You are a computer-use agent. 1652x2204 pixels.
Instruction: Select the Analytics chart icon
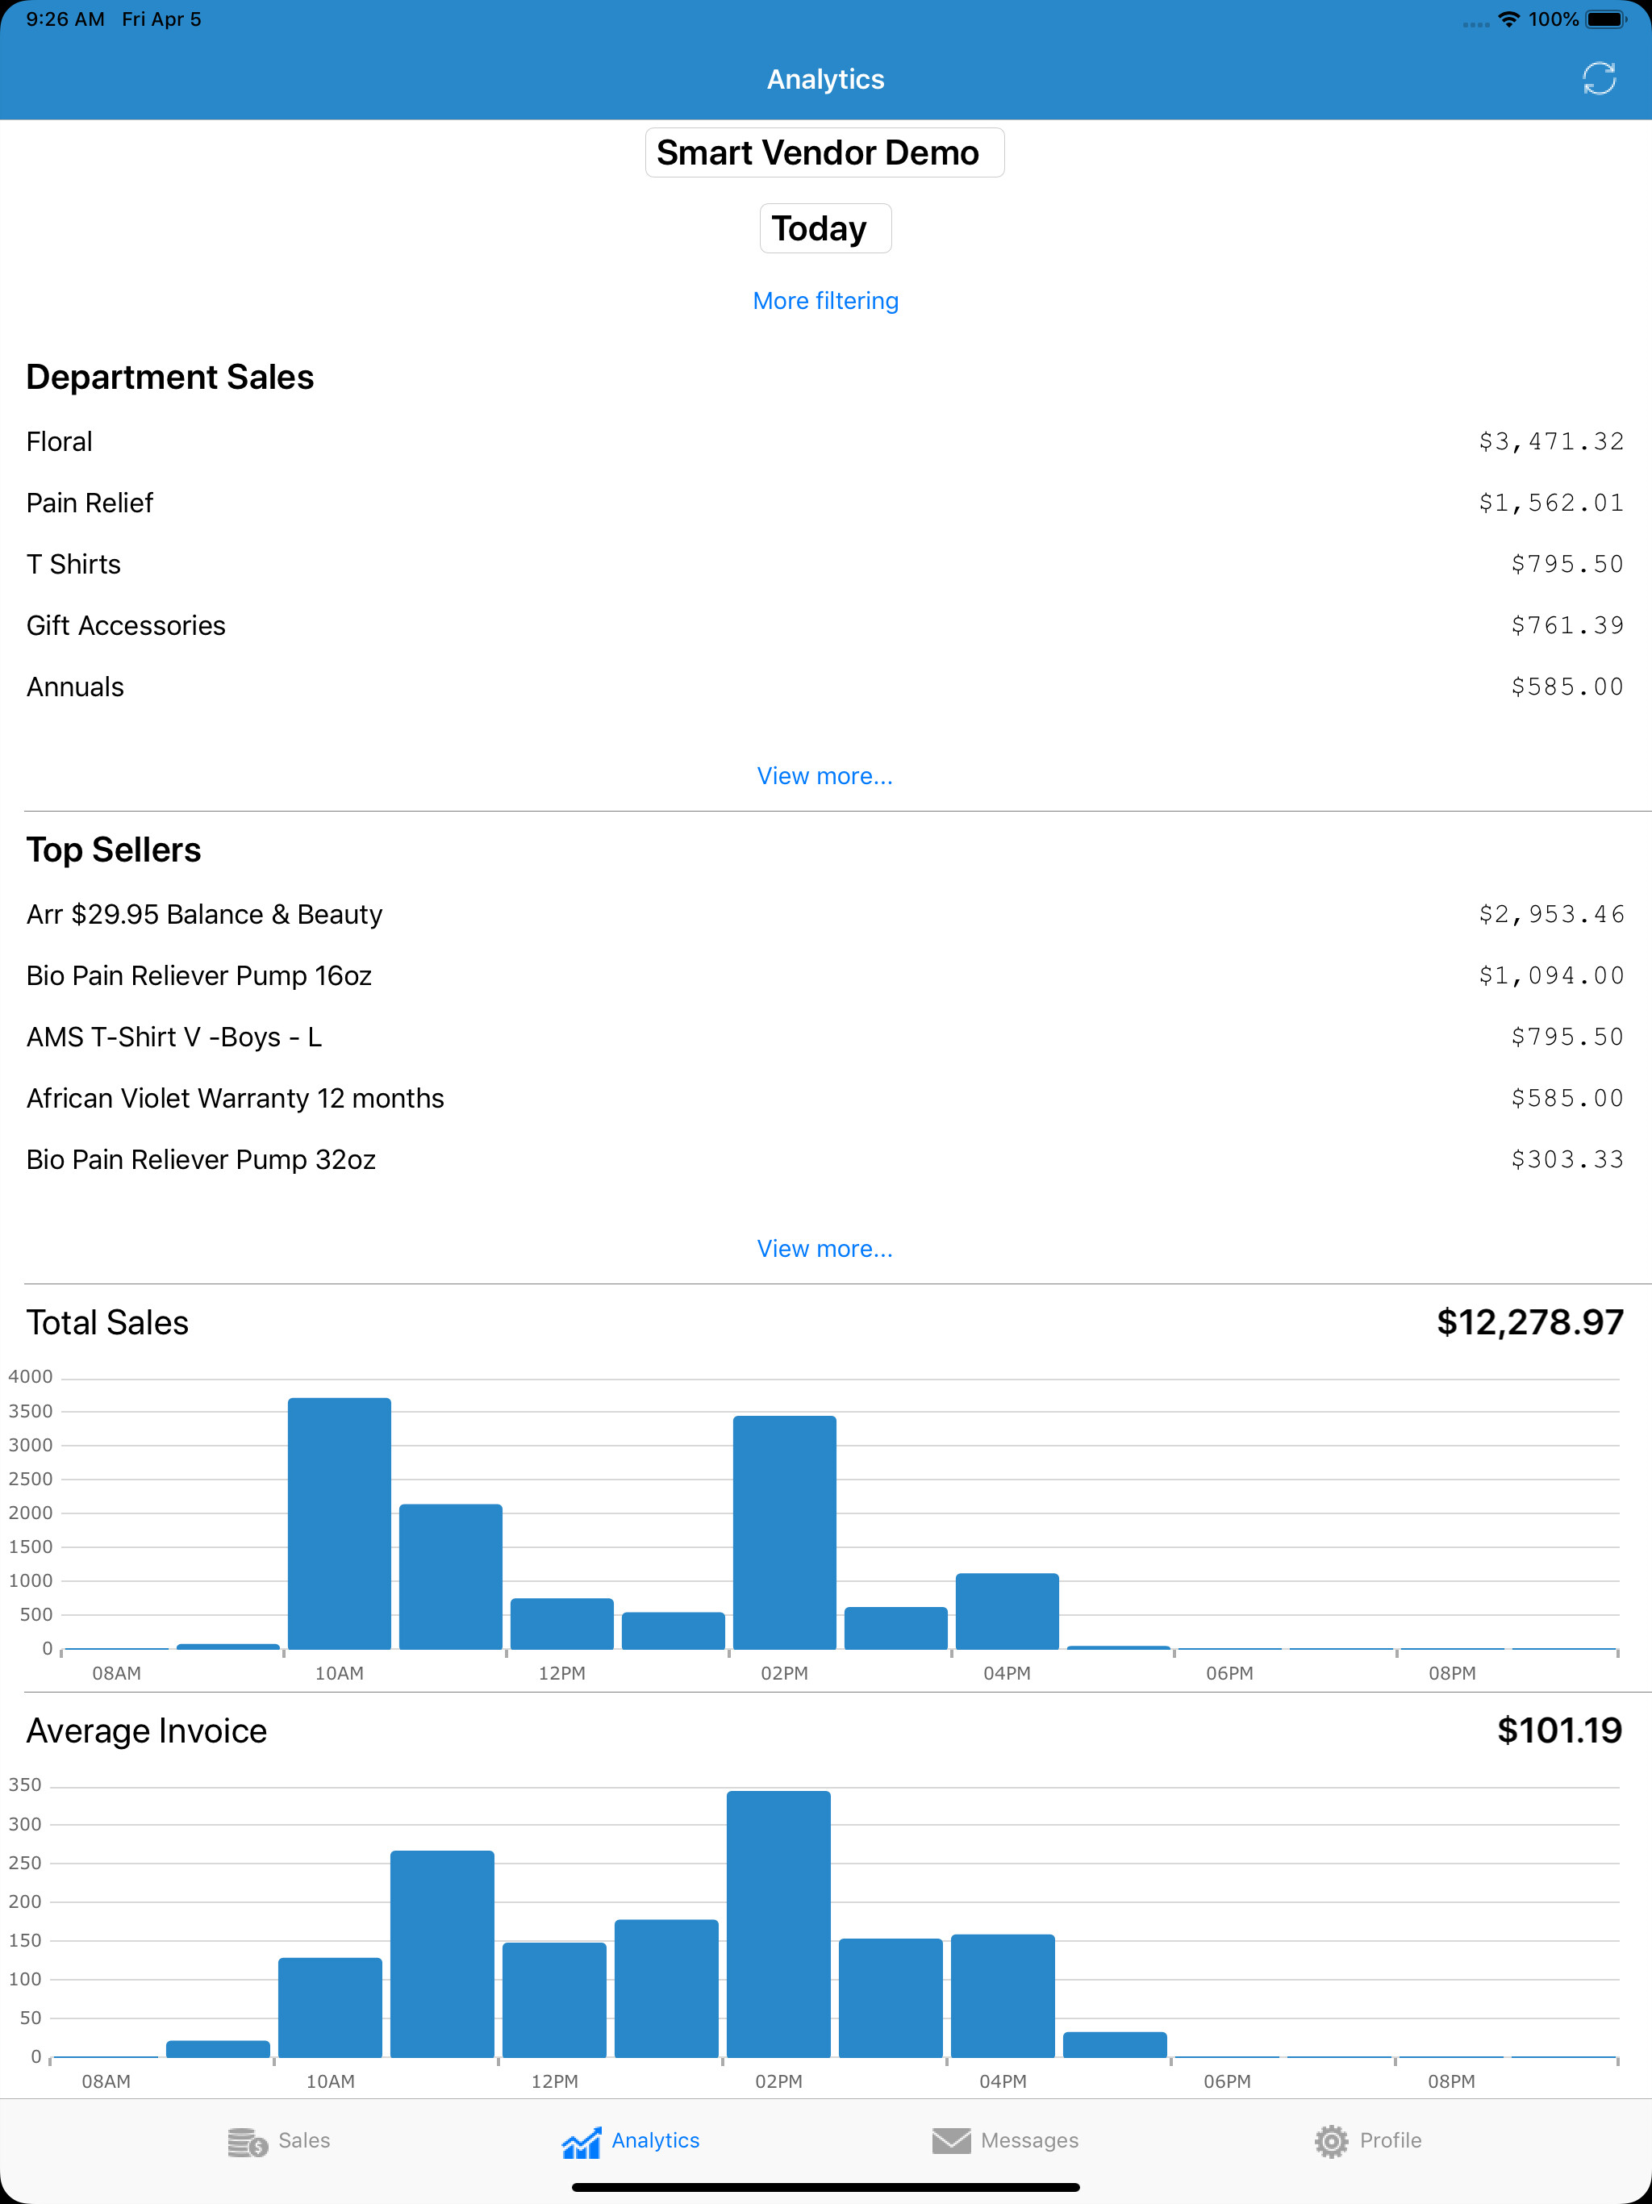point(581,2141)
